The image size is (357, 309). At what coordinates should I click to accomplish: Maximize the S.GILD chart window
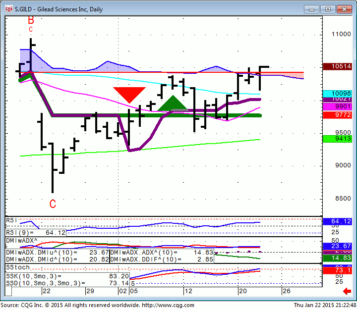coord(328,9)
